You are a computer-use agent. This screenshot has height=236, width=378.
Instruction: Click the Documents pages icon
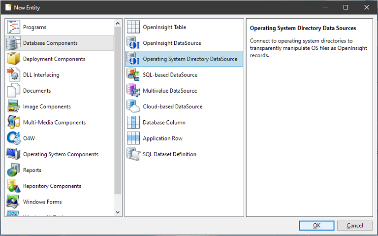pyautogui.click(x=13, y=91)
